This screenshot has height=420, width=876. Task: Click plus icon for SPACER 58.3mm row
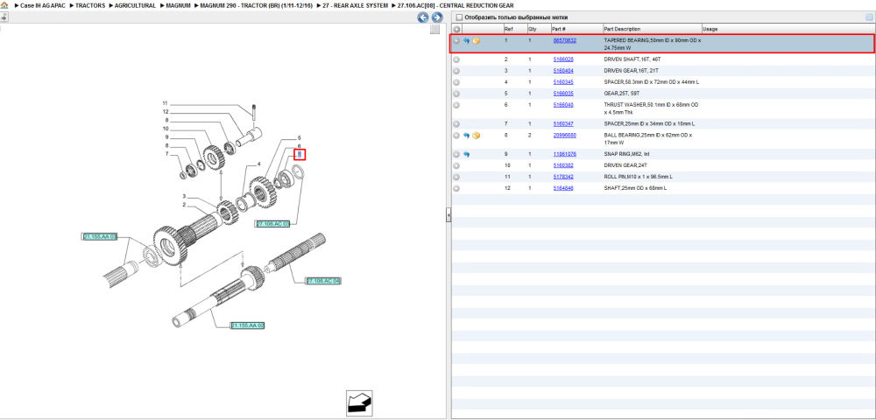(x=456, y=82)
